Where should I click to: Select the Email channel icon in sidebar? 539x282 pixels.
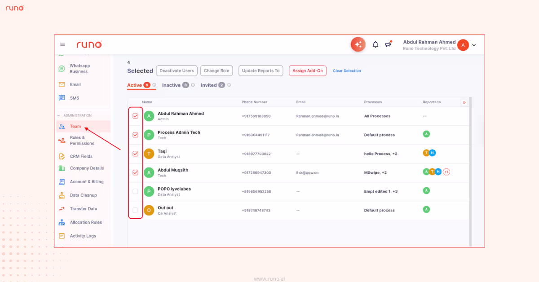62,84
